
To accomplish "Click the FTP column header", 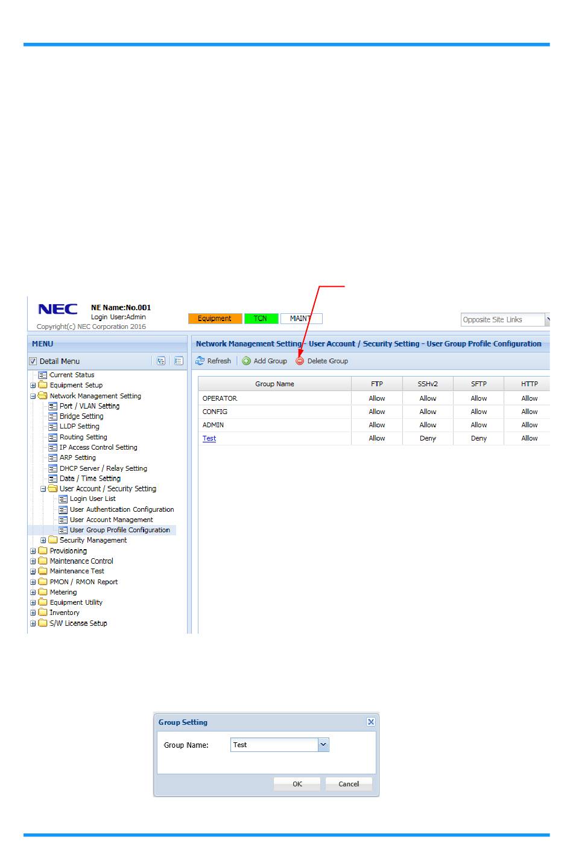I will click(377, 384).
